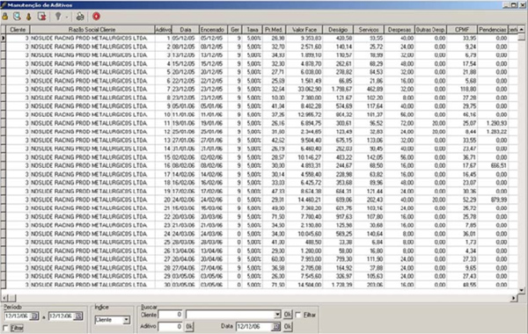Open the arrow beside the light bulb

pyautogui.click(x=66, y=17)
